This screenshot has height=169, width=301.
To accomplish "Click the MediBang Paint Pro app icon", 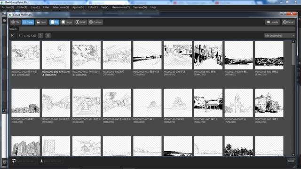I will coord(2,2).
